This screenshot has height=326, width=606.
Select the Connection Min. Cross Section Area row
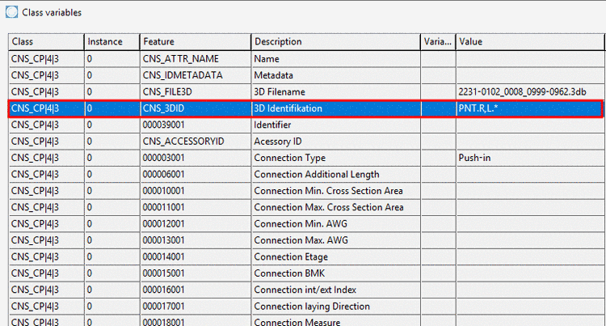pyautogui.click(x=306, y=191)
